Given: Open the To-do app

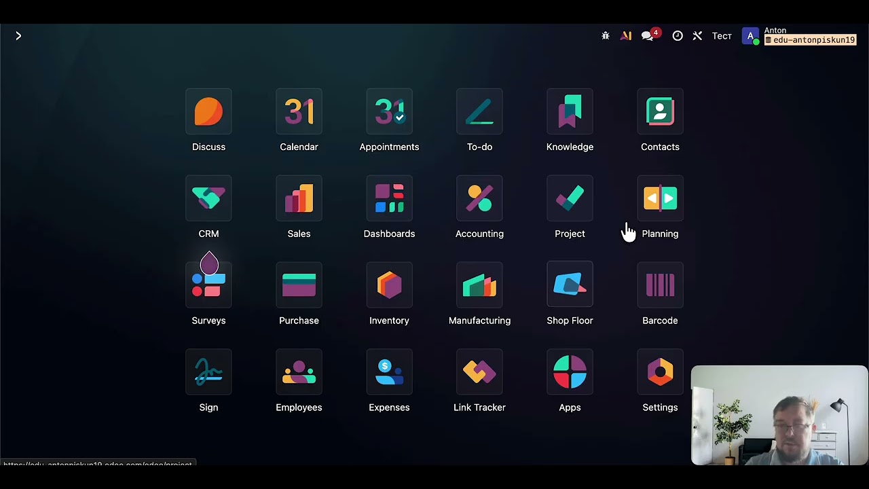Looking at the screenshot, I should click(x=479, y=112).
